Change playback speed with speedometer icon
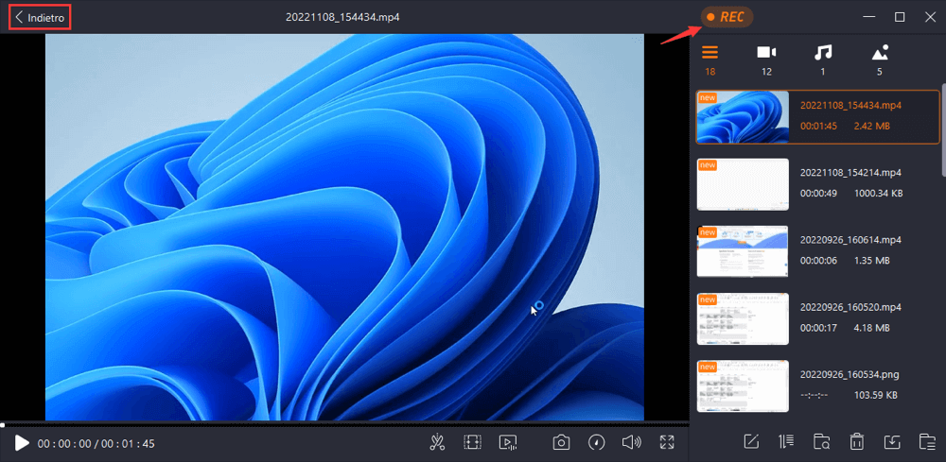946x462 pixels. [597, 443]
